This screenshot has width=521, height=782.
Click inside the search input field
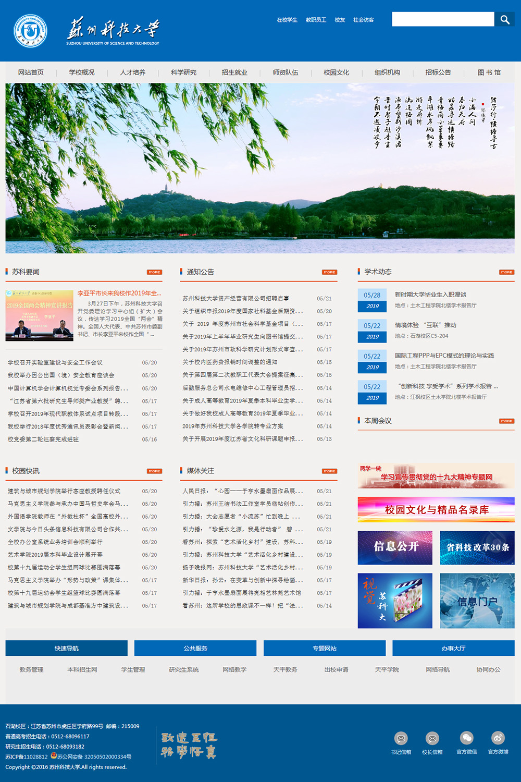(443, 19)
